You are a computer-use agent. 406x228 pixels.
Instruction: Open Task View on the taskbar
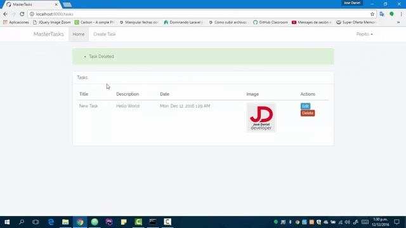(36, 222)
